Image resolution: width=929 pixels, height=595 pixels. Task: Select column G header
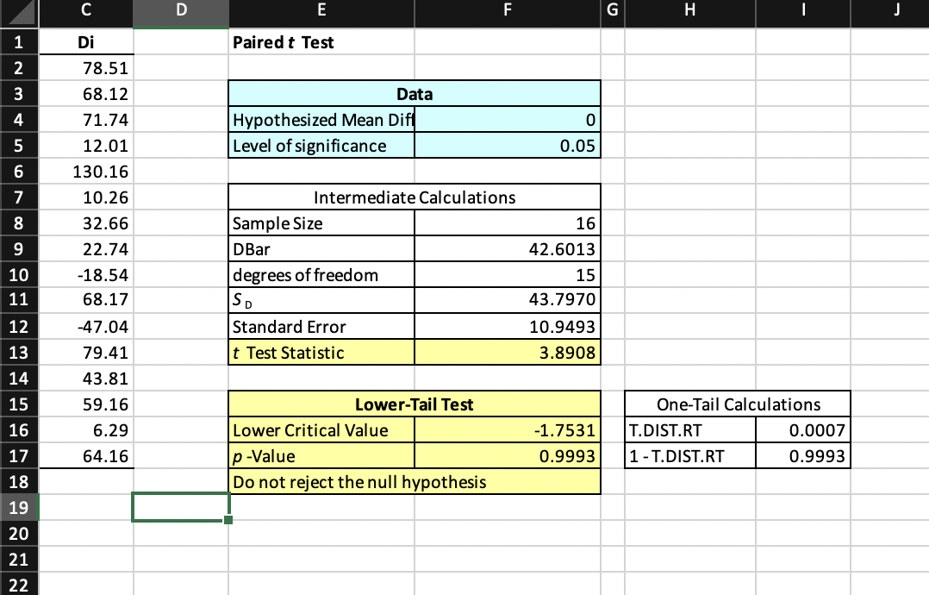pyautogui.click(x=613, y=10)
